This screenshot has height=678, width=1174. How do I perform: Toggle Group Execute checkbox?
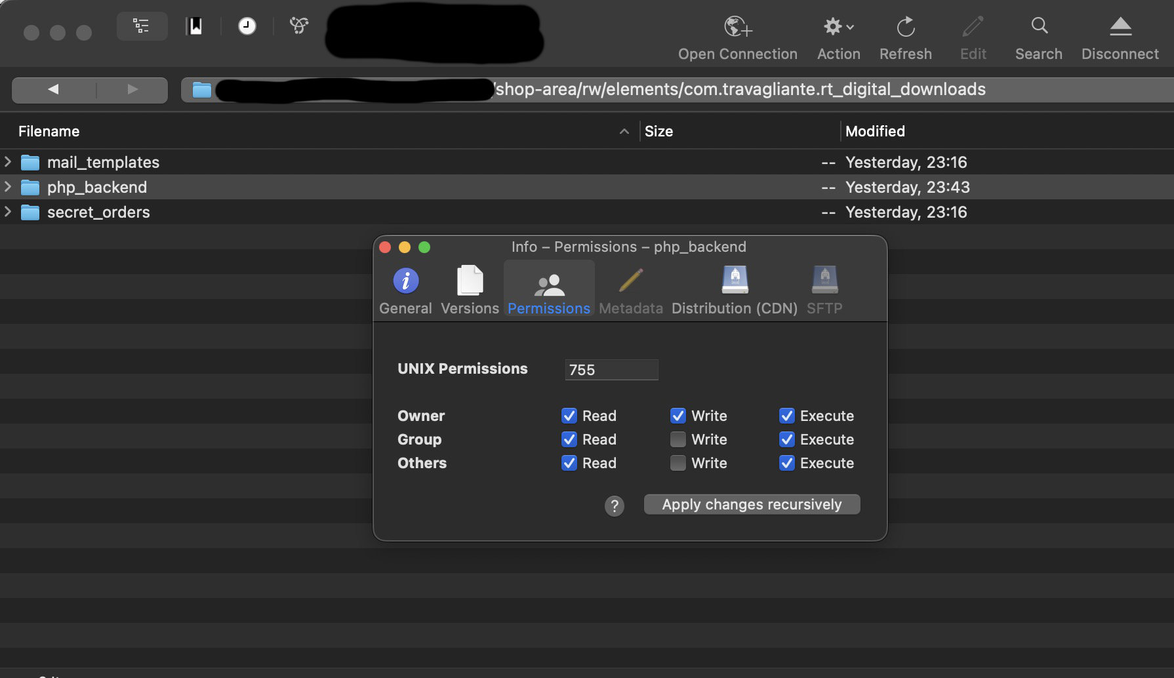(787, 439)
